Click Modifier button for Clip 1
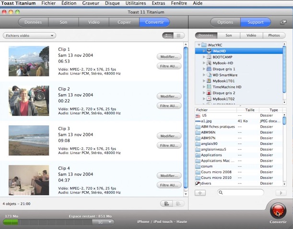293x229 pixels. click(x=169, y=56)
